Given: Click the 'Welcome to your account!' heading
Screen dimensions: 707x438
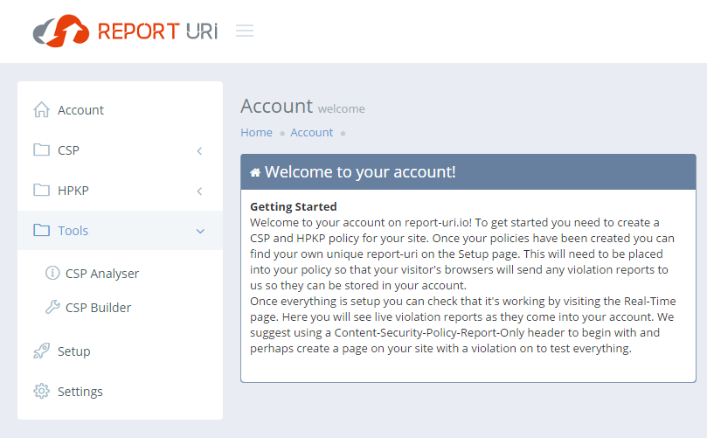Looking at the screenshot, I should click(360, 172).
